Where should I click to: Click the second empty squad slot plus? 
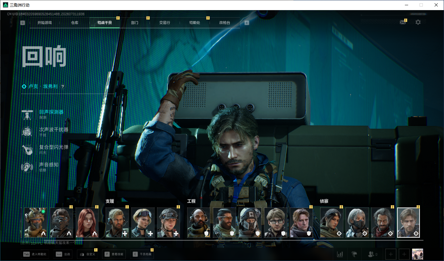pyautogui.click(x=404, y=254)
